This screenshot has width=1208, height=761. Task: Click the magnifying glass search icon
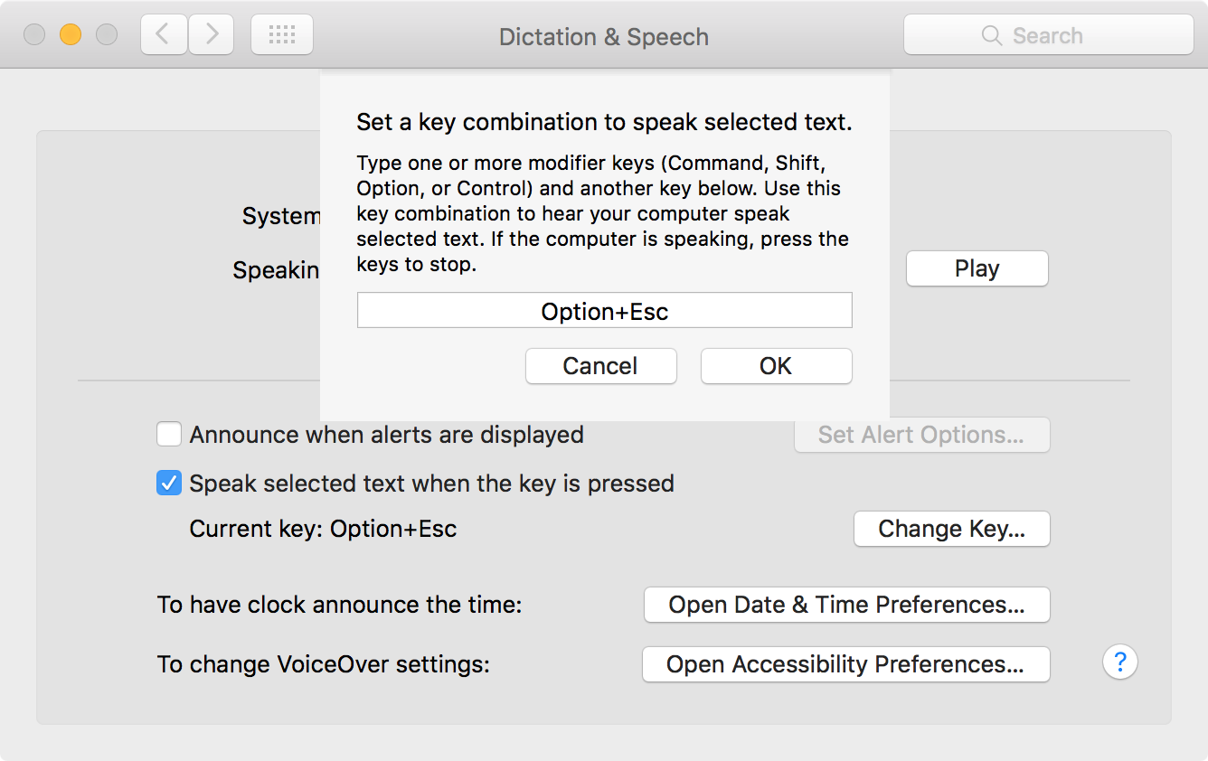click(991, 35)
